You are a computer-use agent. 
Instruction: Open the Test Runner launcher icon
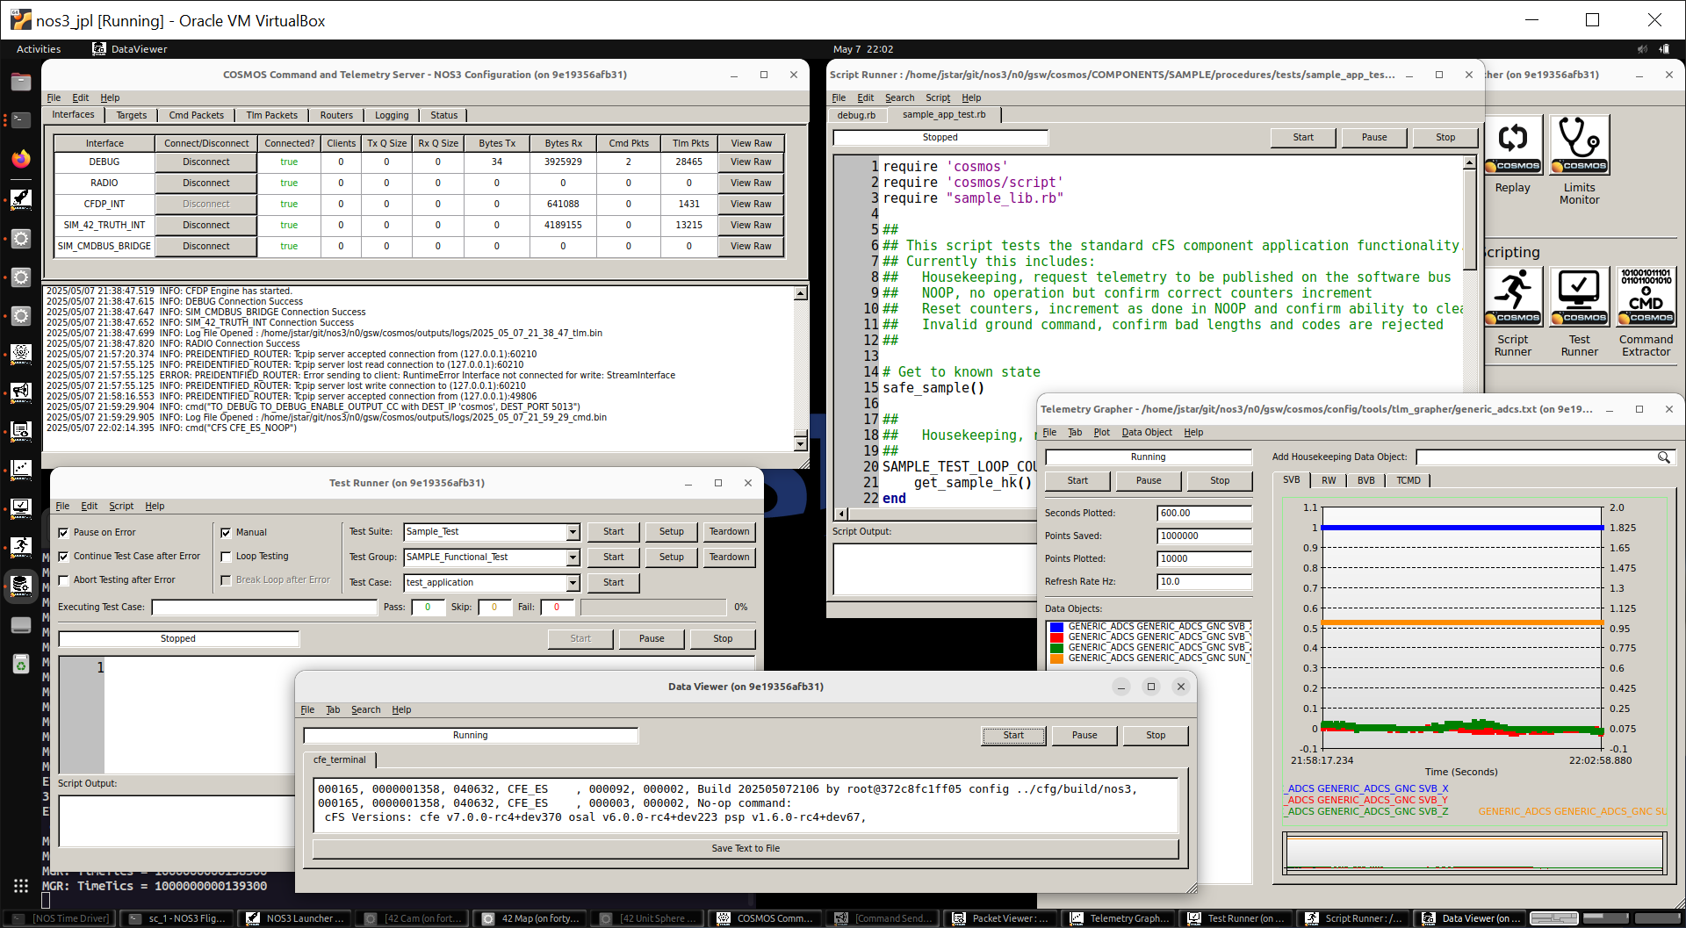tap(1579, 297)
